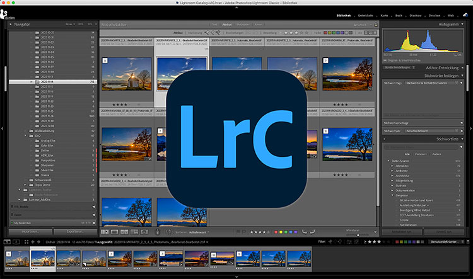This screenshot has height=279, width=473.
Task: Click Einstell. syn. button
Action: [x=444, y=232]
